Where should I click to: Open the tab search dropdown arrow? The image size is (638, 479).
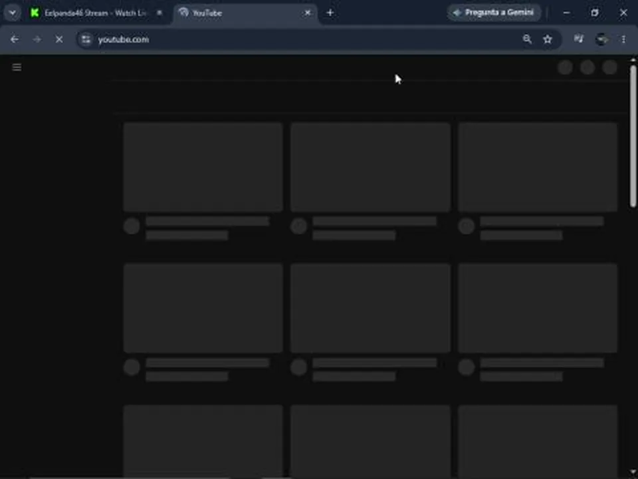(12, 13)
